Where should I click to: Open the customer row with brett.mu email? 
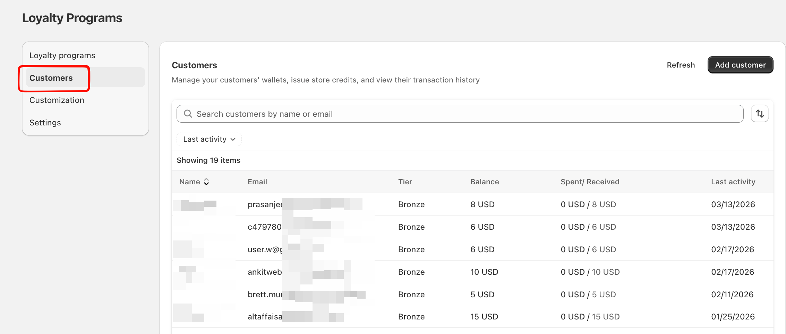(472, 295)
